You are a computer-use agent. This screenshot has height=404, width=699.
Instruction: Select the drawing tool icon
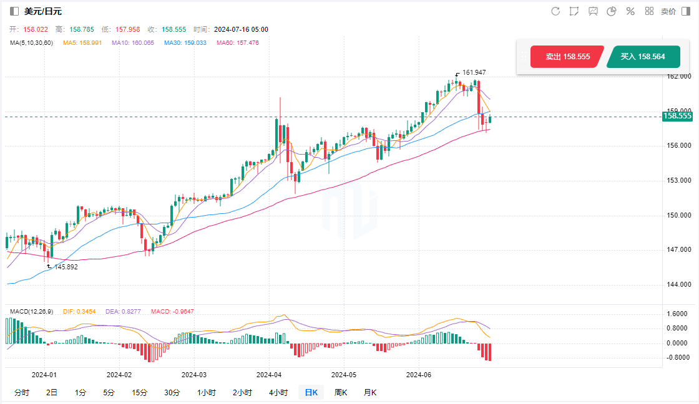(x=574, y=11)
